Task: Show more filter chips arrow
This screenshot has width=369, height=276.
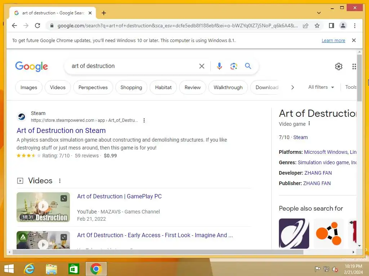Action: [x=293, y=87]
